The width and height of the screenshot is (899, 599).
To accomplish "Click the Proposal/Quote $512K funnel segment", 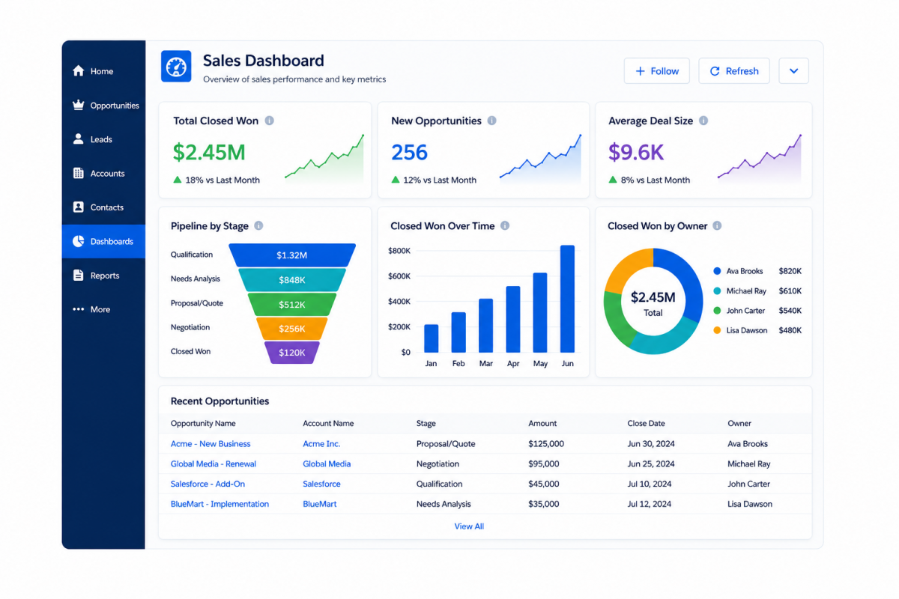I will click(x=292, y=305).
